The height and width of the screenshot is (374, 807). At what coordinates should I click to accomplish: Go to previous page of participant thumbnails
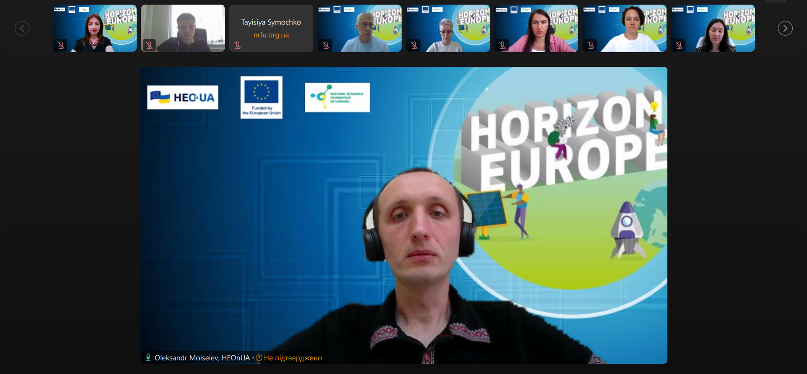coord(22,28)
